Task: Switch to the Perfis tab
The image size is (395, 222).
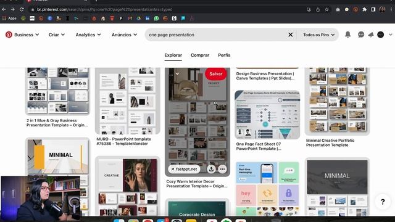Action: (224, 55)
